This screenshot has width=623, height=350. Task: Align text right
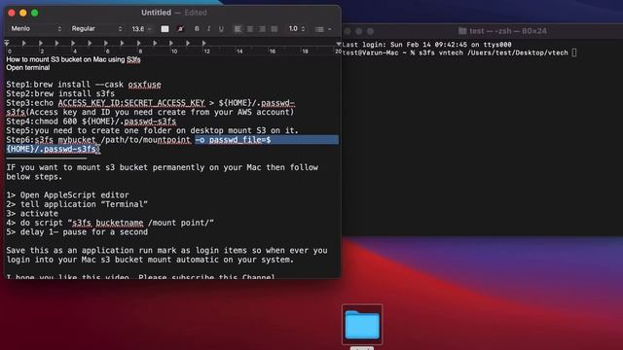262,29
